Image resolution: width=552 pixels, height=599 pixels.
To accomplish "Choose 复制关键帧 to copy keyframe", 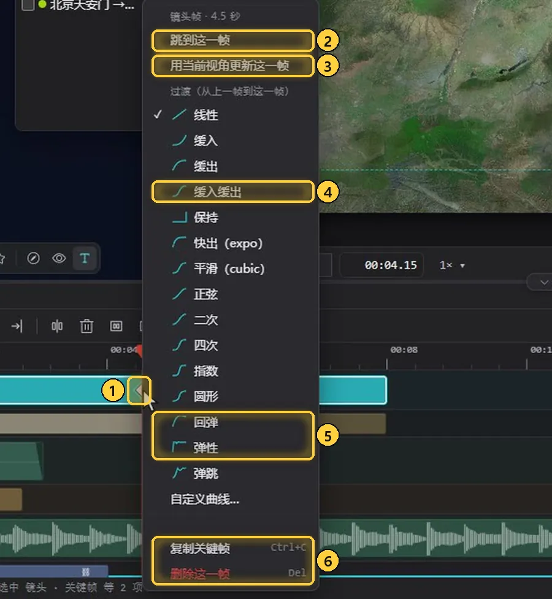I will tap(231, 548).
